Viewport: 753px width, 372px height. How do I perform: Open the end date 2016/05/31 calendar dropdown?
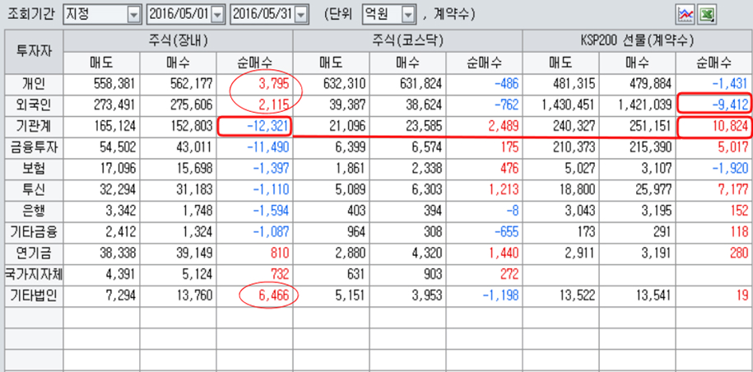pyautogui.click(x=301, y=15)
